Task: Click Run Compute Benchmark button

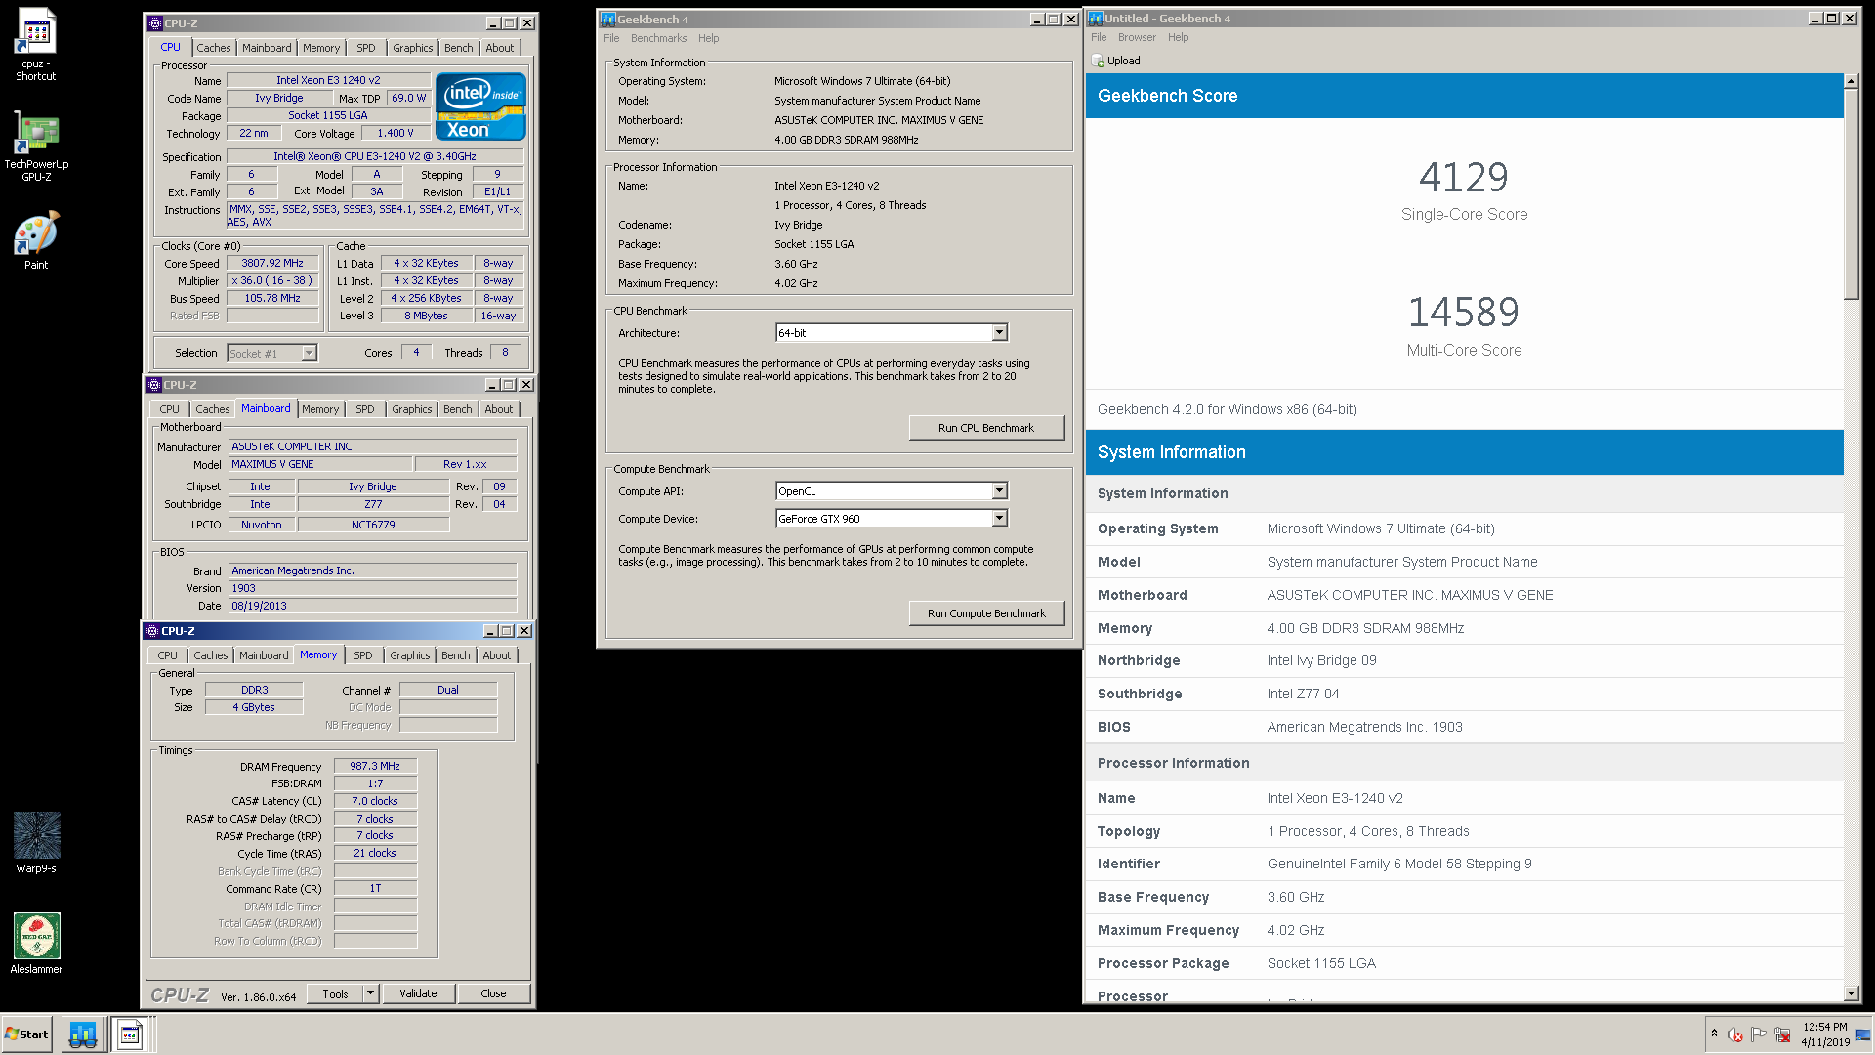Action: pos(986,613)
